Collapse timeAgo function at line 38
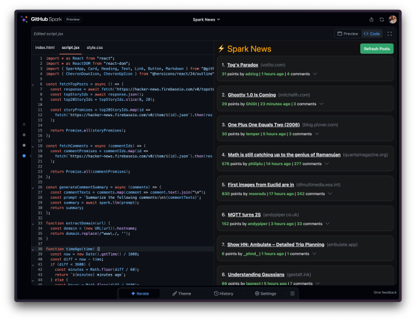Image resolution: width=416 pixels, height=321 pixels. tap(33, 249)
